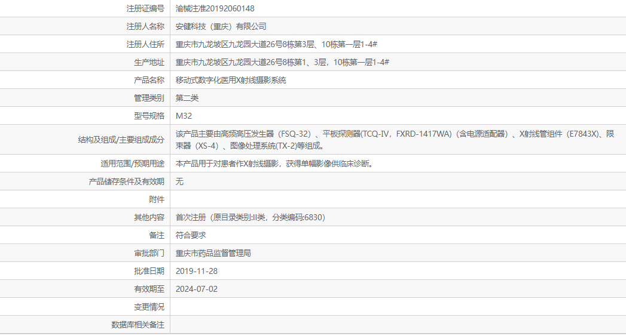
Task: Click the 适用范围/预期用途 label
Action: tap(132, 164)
